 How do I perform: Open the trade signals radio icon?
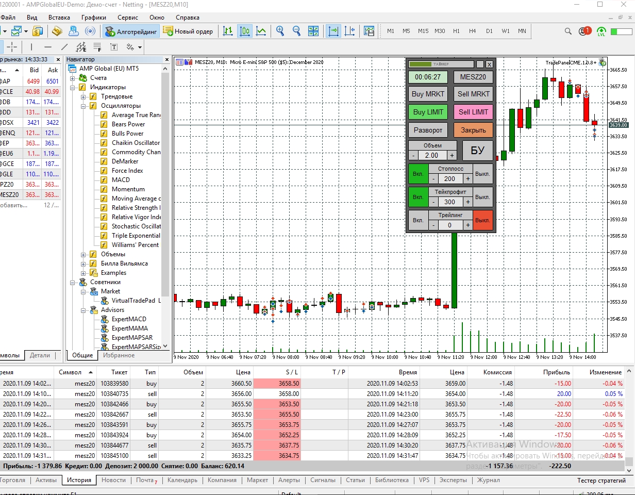90,31
